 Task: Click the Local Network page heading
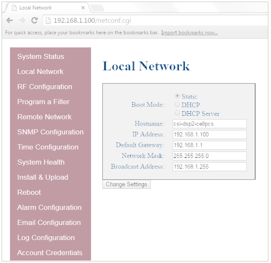pyautogui.click(x=146, y=66)
